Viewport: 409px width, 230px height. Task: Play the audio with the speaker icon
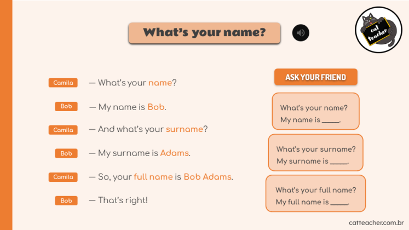click(x=301, y=33)
